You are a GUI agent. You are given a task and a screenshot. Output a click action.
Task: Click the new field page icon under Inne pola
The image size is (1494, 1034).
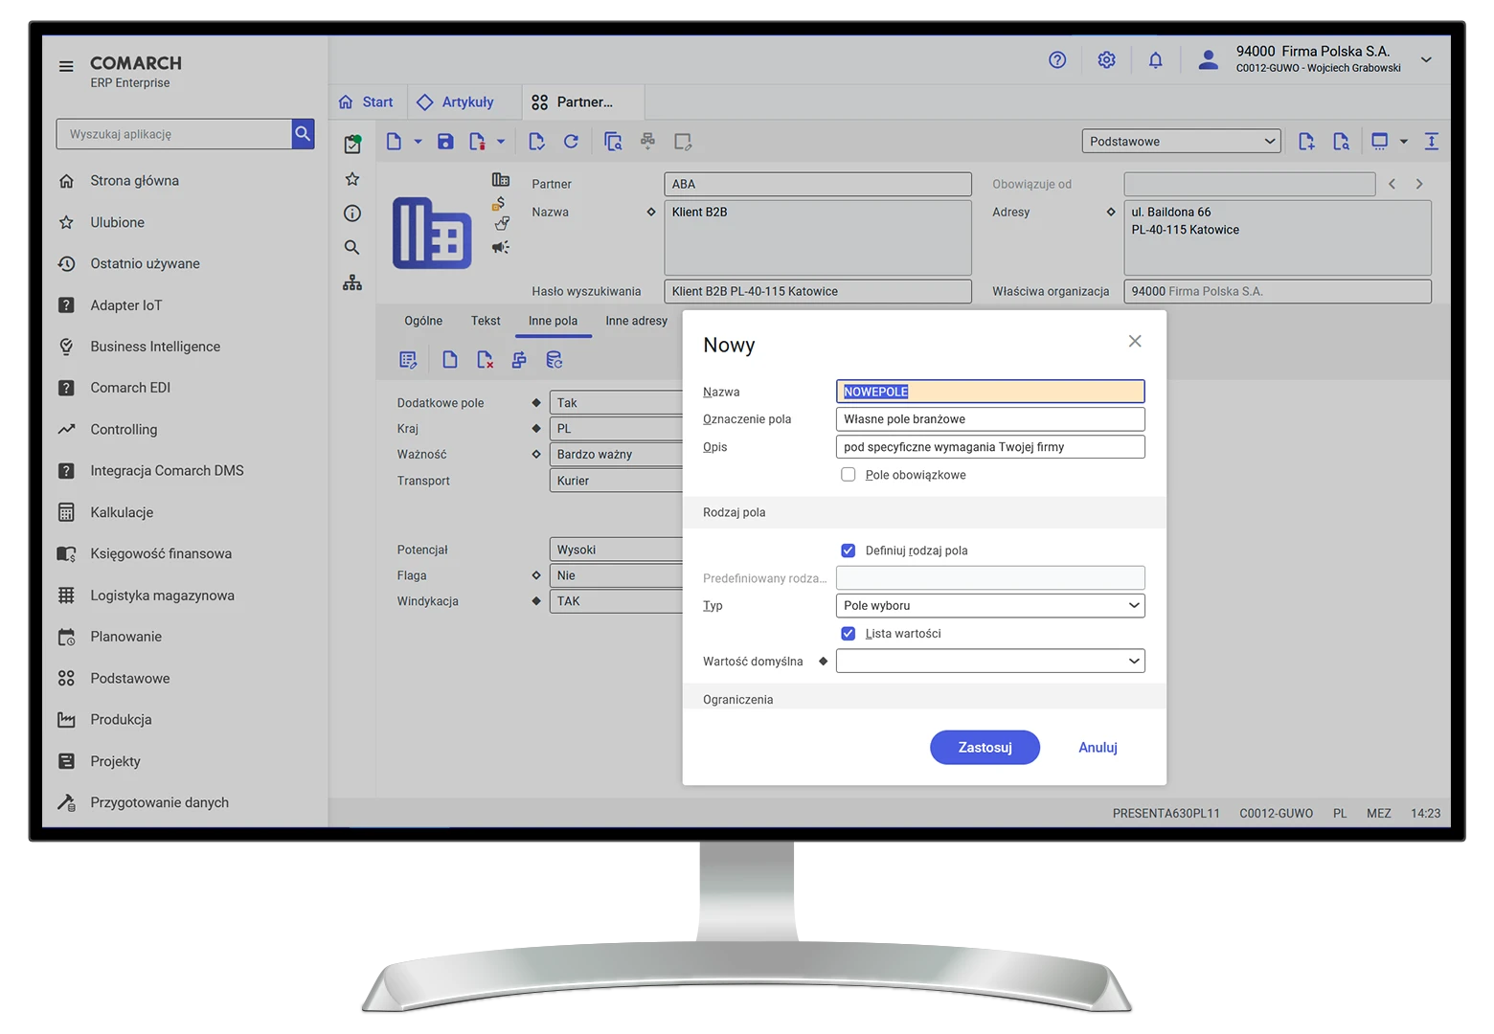449,360
